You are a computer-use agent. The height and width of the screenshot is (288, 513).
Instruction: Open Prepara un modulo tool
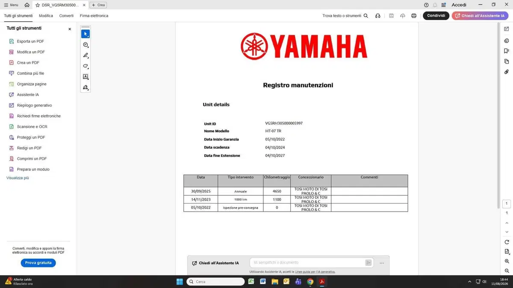click(x=33, y=169)
